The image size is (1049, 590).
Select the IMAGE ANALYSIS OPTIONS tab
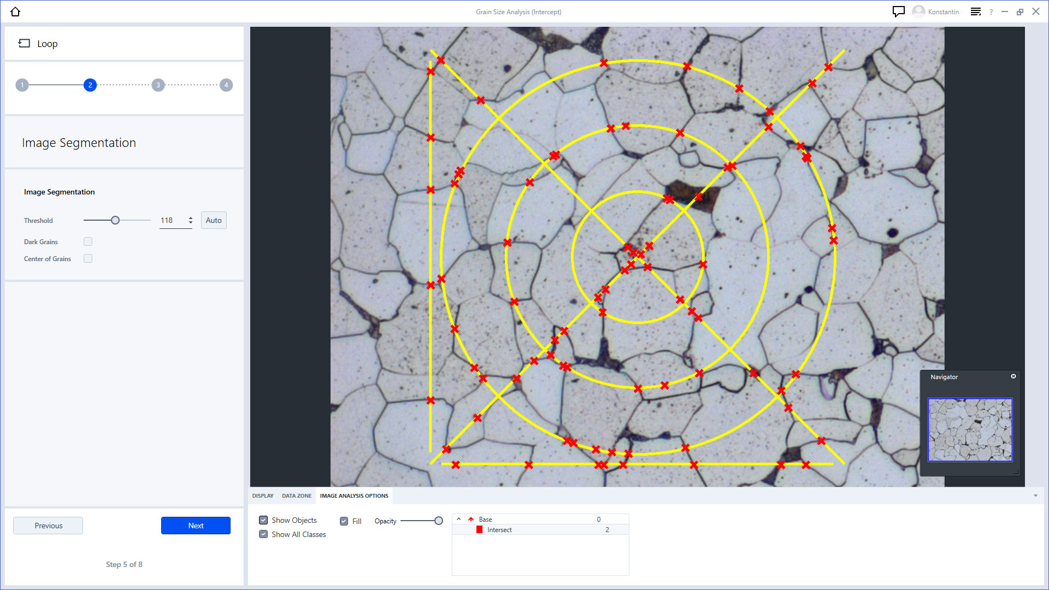click(x=355, y=495)
